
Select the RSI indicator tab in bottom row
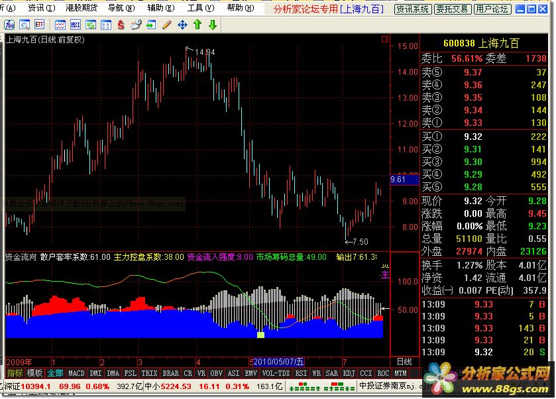(301, 373)
